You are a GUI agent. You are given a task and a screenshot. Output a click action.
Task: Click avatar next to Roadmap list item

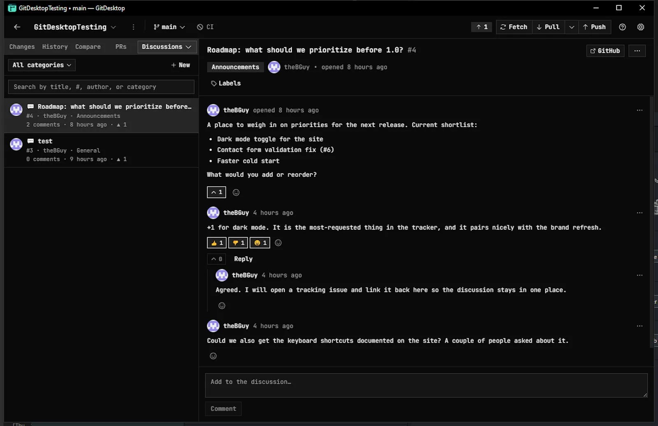click(x=16, y=110)
